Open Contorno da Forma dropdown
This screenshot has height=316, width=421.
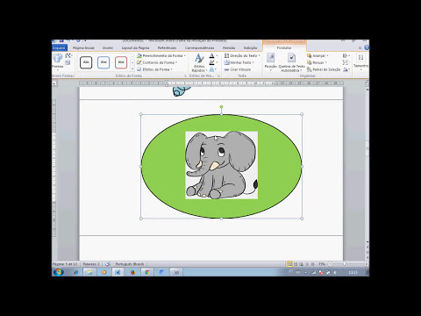click(157, 62)
